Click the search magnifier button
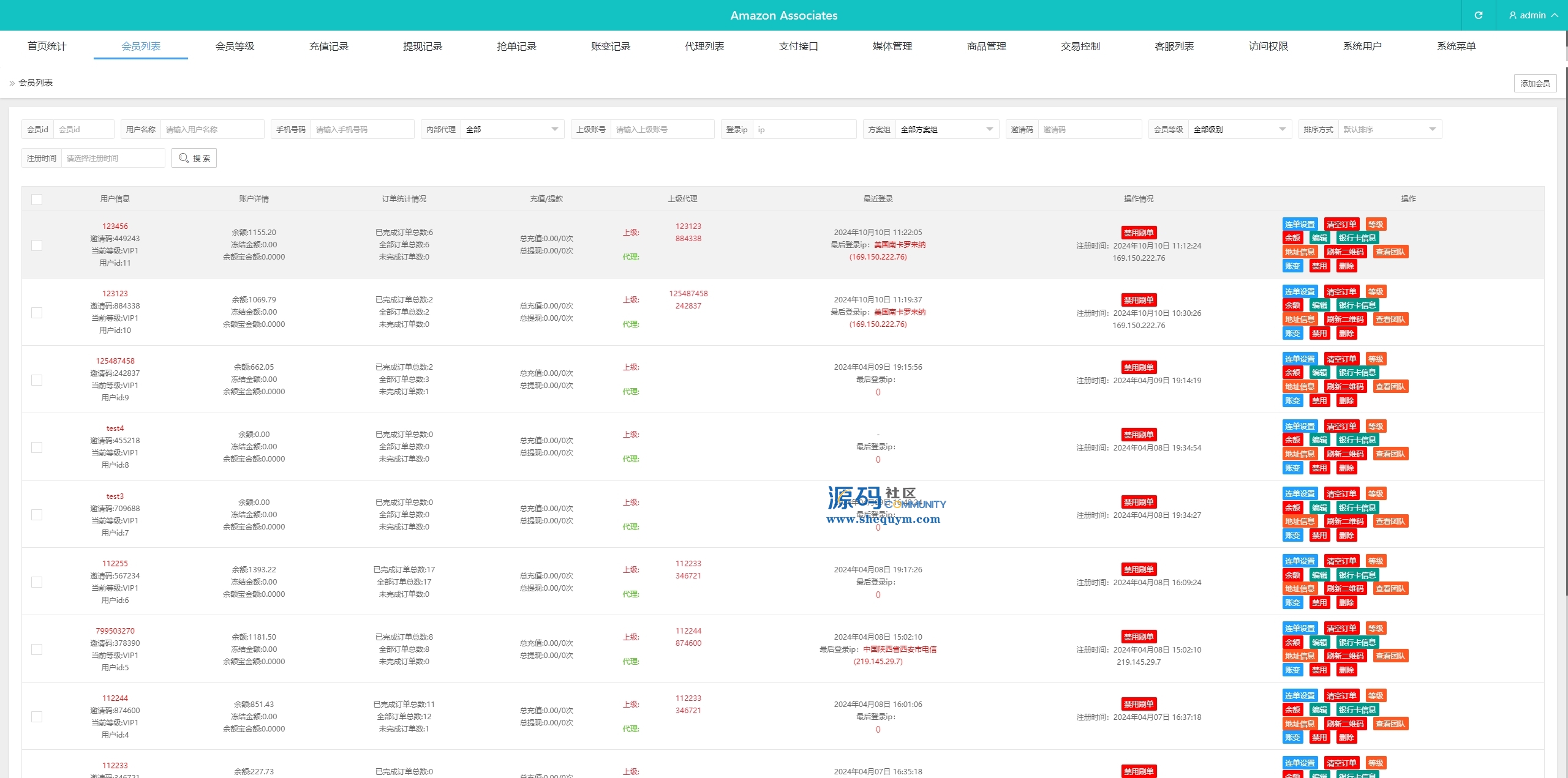 point(194,158)
